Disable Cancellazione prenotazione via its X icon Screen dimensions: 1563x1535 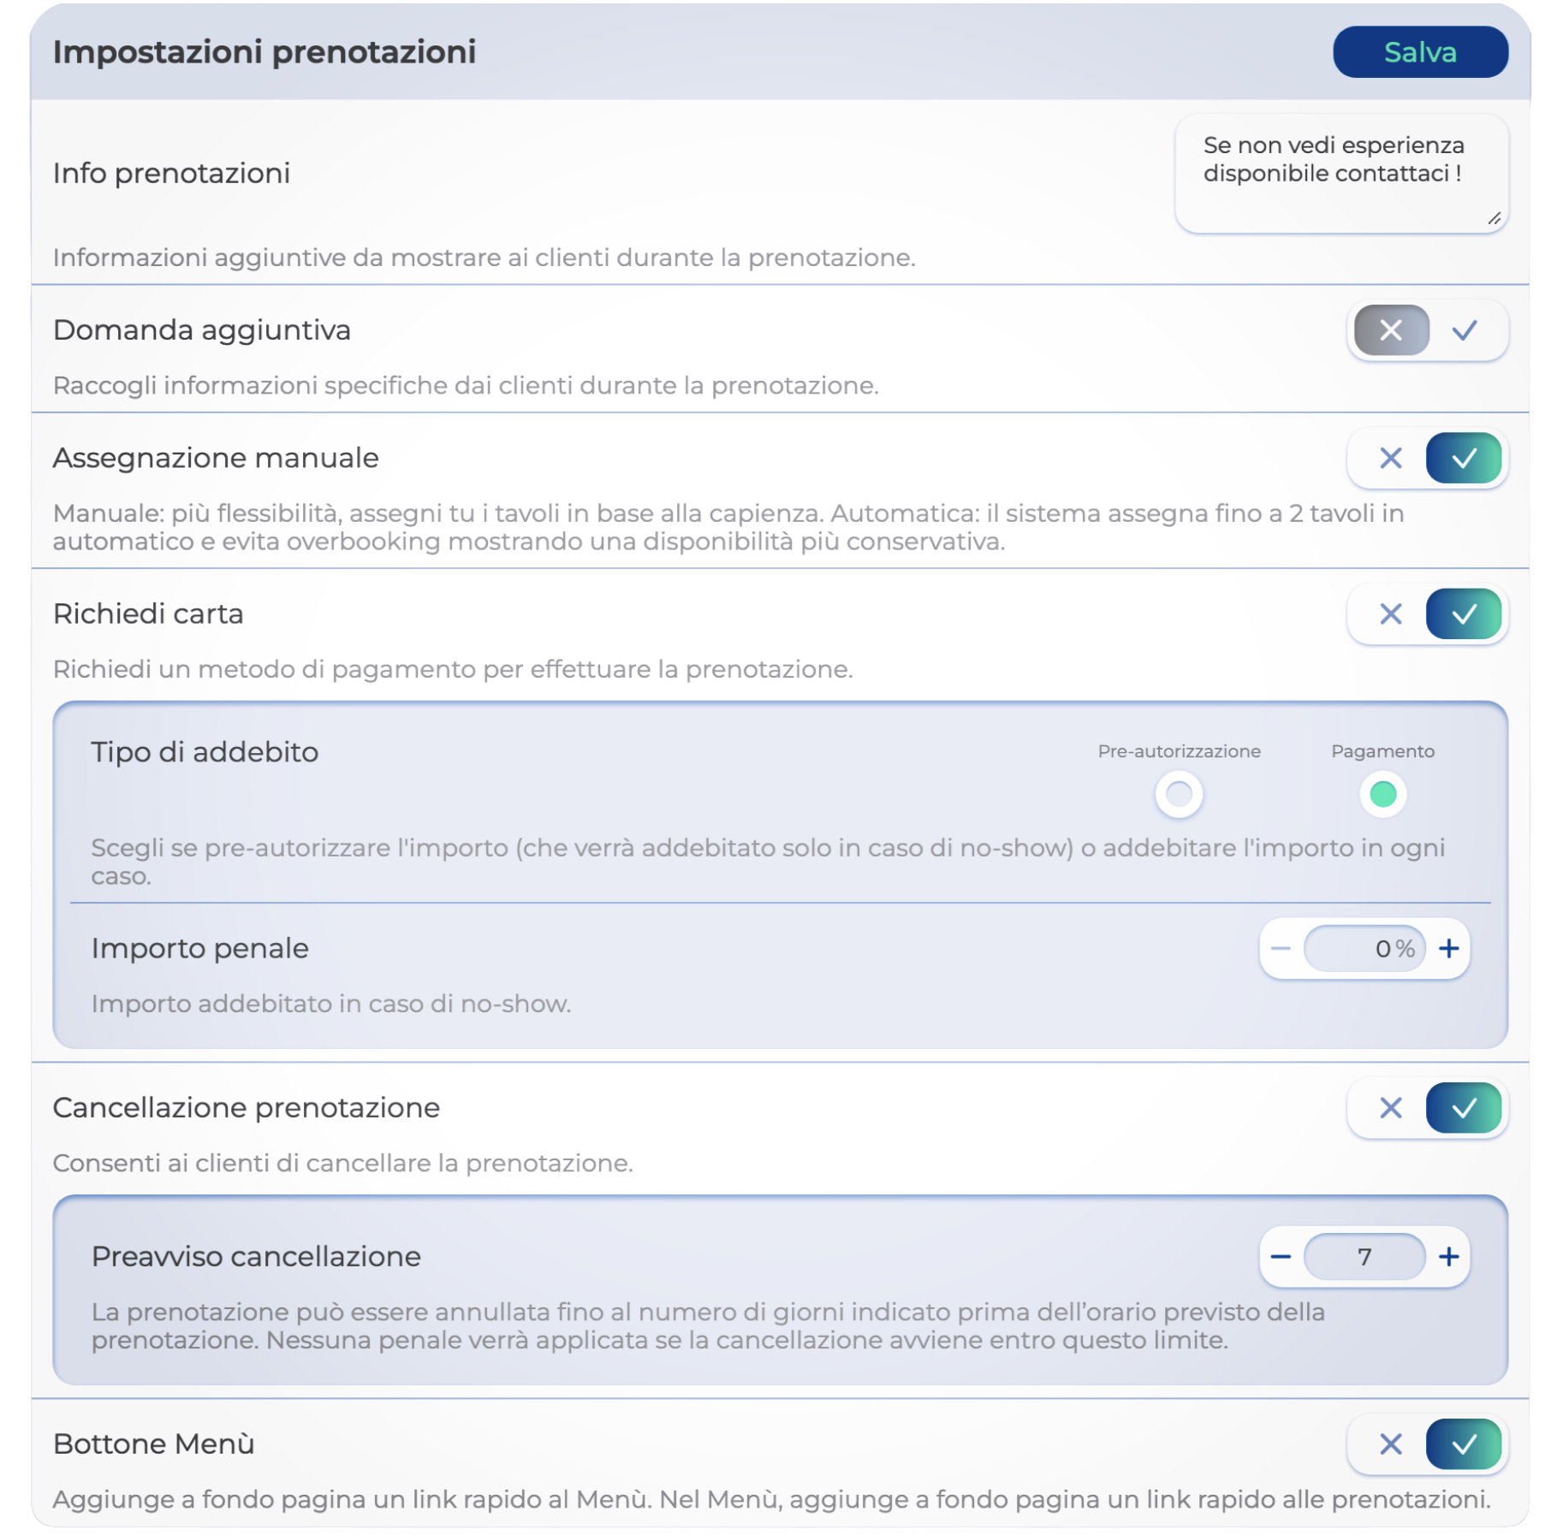[x=1390, y=1109]
